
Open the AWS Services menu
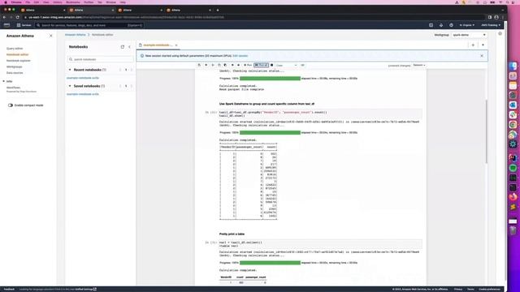[x=24, y=25]
